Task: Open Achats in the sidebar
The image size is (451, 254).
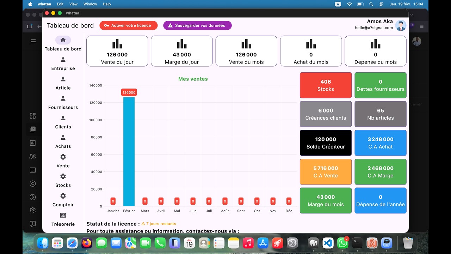Action: [63, 141]
